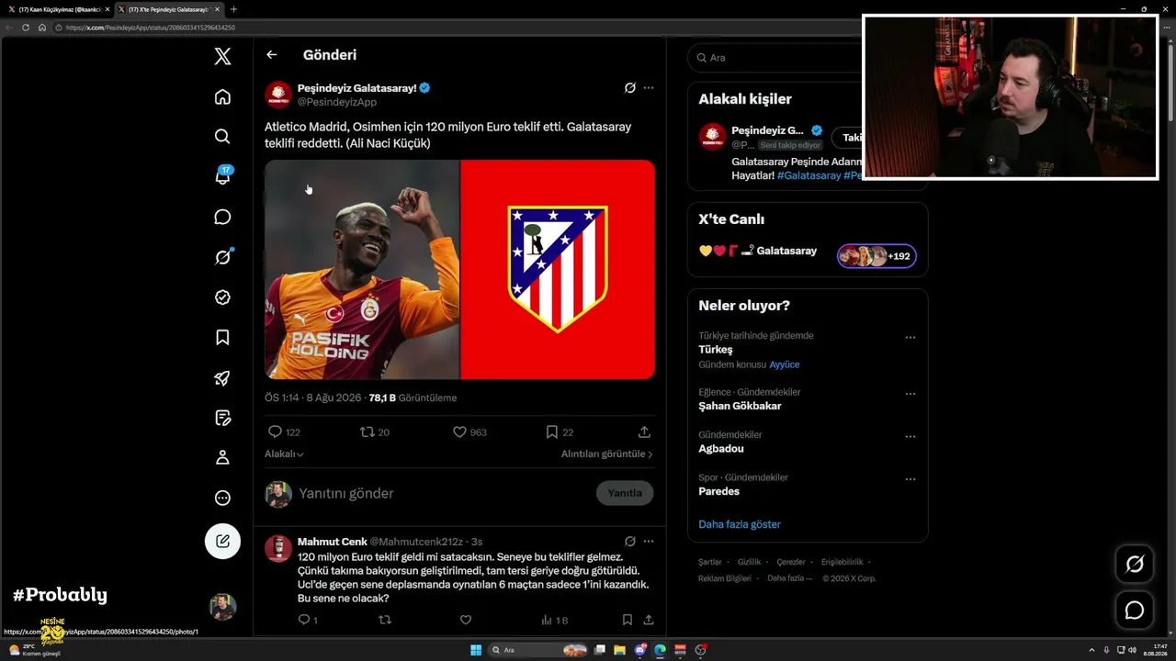Open Peşindeyiz Galatasaray profile avatar on post
The width and height of the screenshot is (1176, 661).
click(278, 95)
